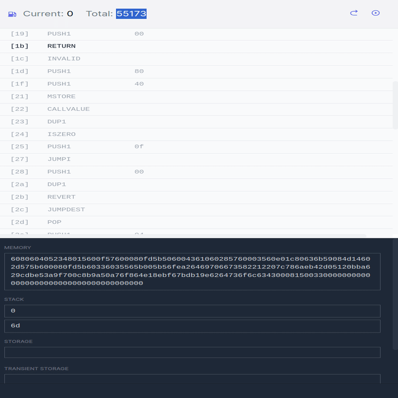
Task: Click the PUSH1 40 row at [1f]
Action: tap(196, 84)
